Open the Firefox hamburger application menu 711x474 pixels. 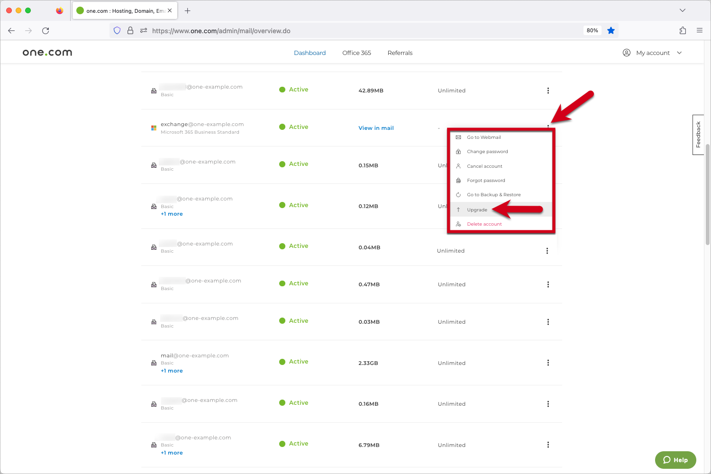click(x=700, y=31)
